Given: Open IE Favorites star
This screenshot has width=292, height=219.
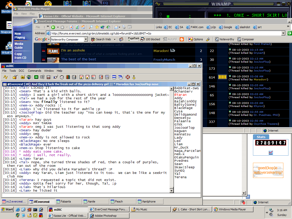Looking at the screenshot, I should (x=97, y=27).
